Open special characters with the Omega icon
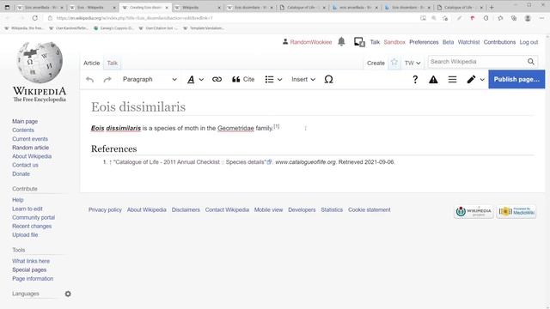 [328, 80]
